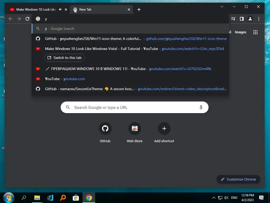Select the ПРЕВРАЩАЕМ WINDOWS 10 suggestion
The width and height of the screenshot is (270, 203).
click(x=131, y=69)
